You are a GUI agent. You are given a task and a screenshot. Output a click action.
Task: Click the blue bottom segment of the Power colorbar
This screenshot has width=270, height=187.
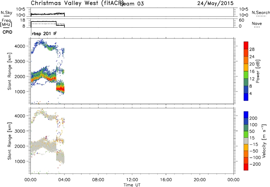pos(246,97)
